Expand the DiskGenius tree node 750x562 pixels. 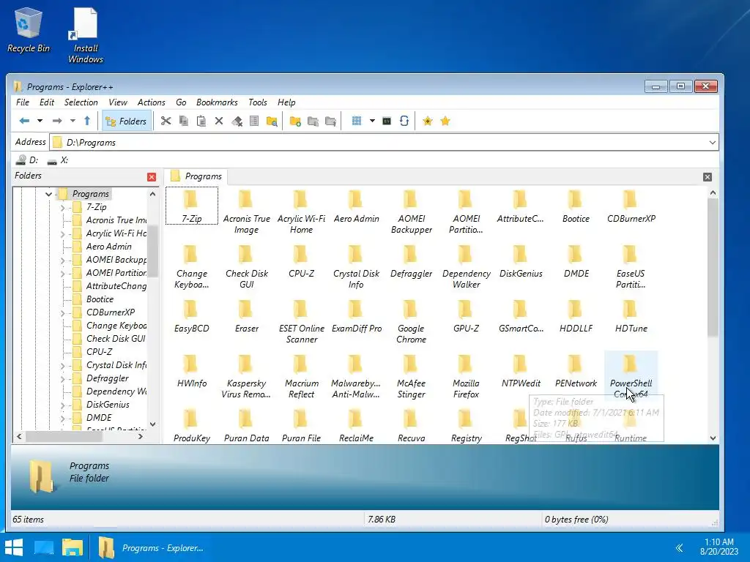click(63, 405)
